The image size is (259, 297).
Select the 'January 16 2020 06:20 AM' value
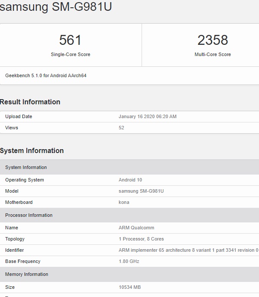[148, 116]
